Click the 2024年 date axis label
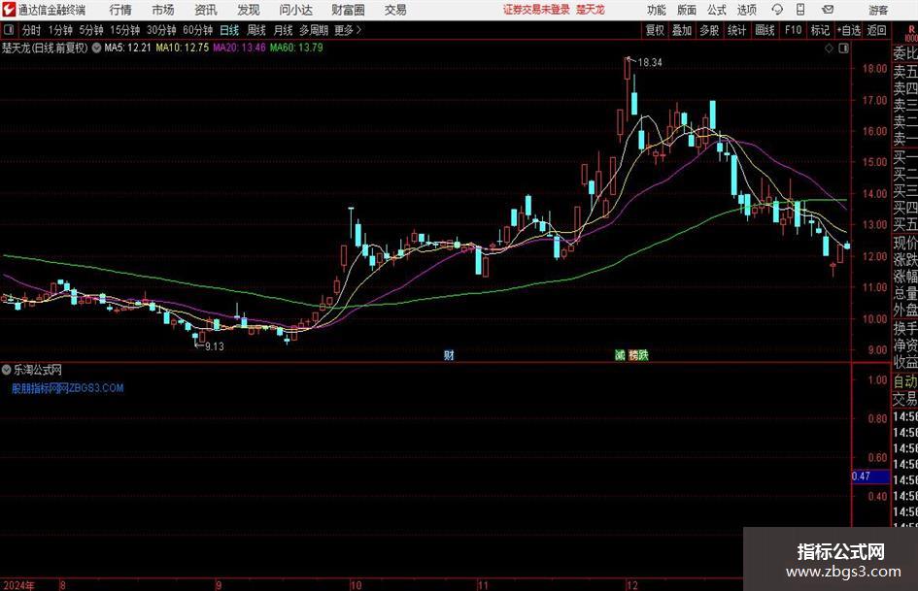The height and width of the screenshot is (591, 918). pos(18,585)
